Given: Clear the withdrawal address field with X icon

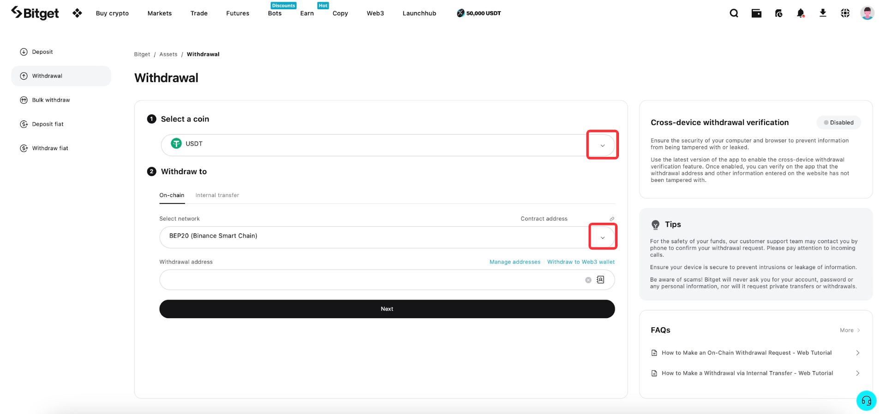Looking at the screenshot, I should [x=588, y=280].
